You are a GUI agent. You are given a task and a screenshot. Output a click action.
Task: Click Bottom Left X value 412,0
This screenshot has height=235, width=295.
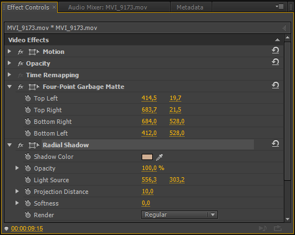point(149,133)
